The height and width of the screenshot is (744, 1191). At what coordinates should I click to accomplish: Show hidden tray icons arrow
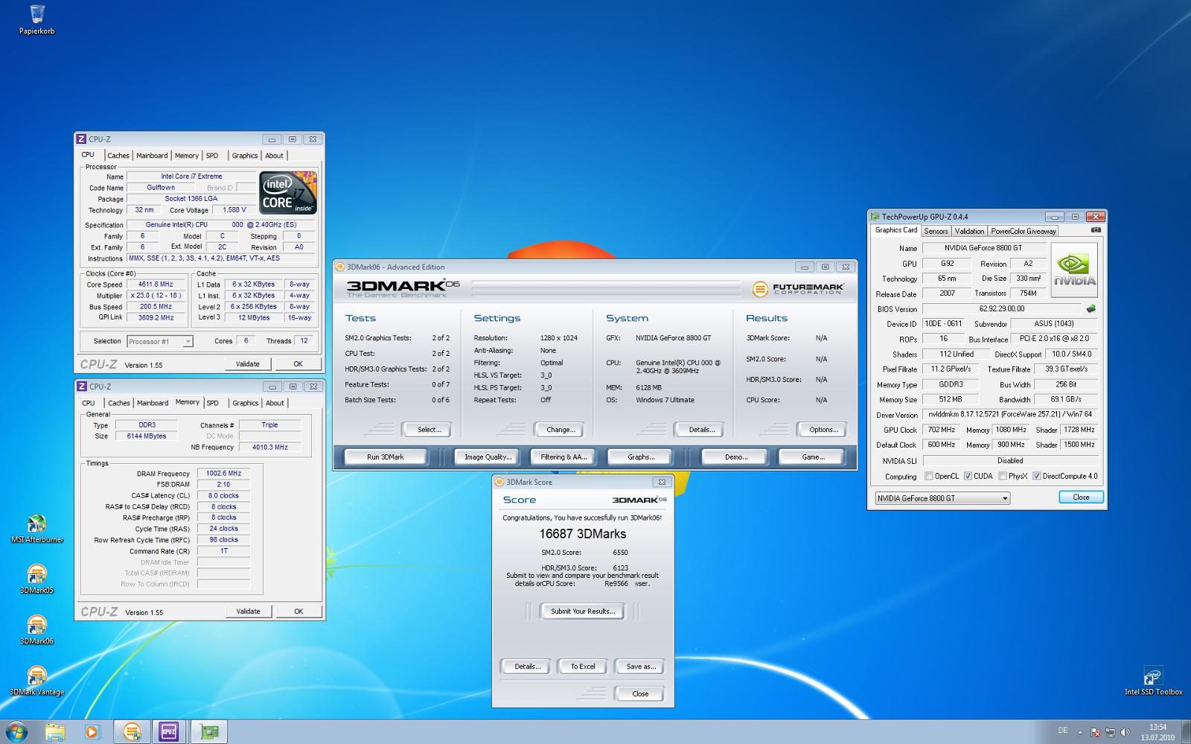1080,732
